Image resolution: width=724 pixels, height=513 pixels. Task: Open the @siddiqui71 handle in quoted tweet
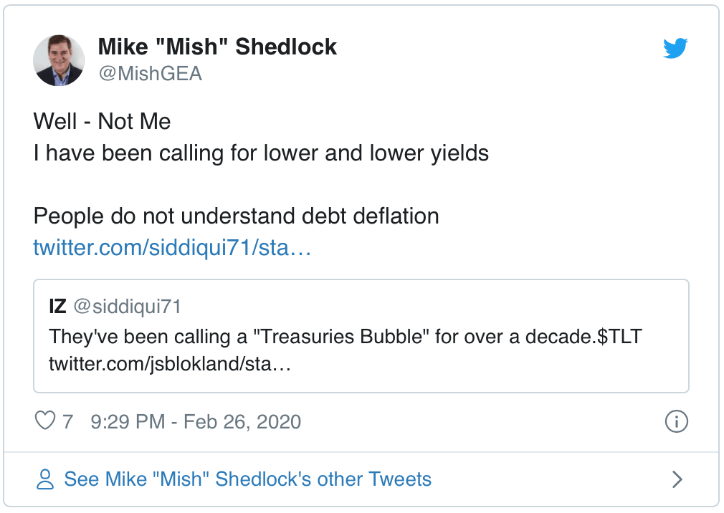pos(127,307)
